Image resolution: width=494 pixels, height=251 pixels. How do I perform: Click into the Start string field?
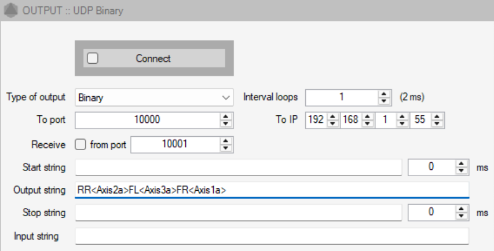pos(239,168)
